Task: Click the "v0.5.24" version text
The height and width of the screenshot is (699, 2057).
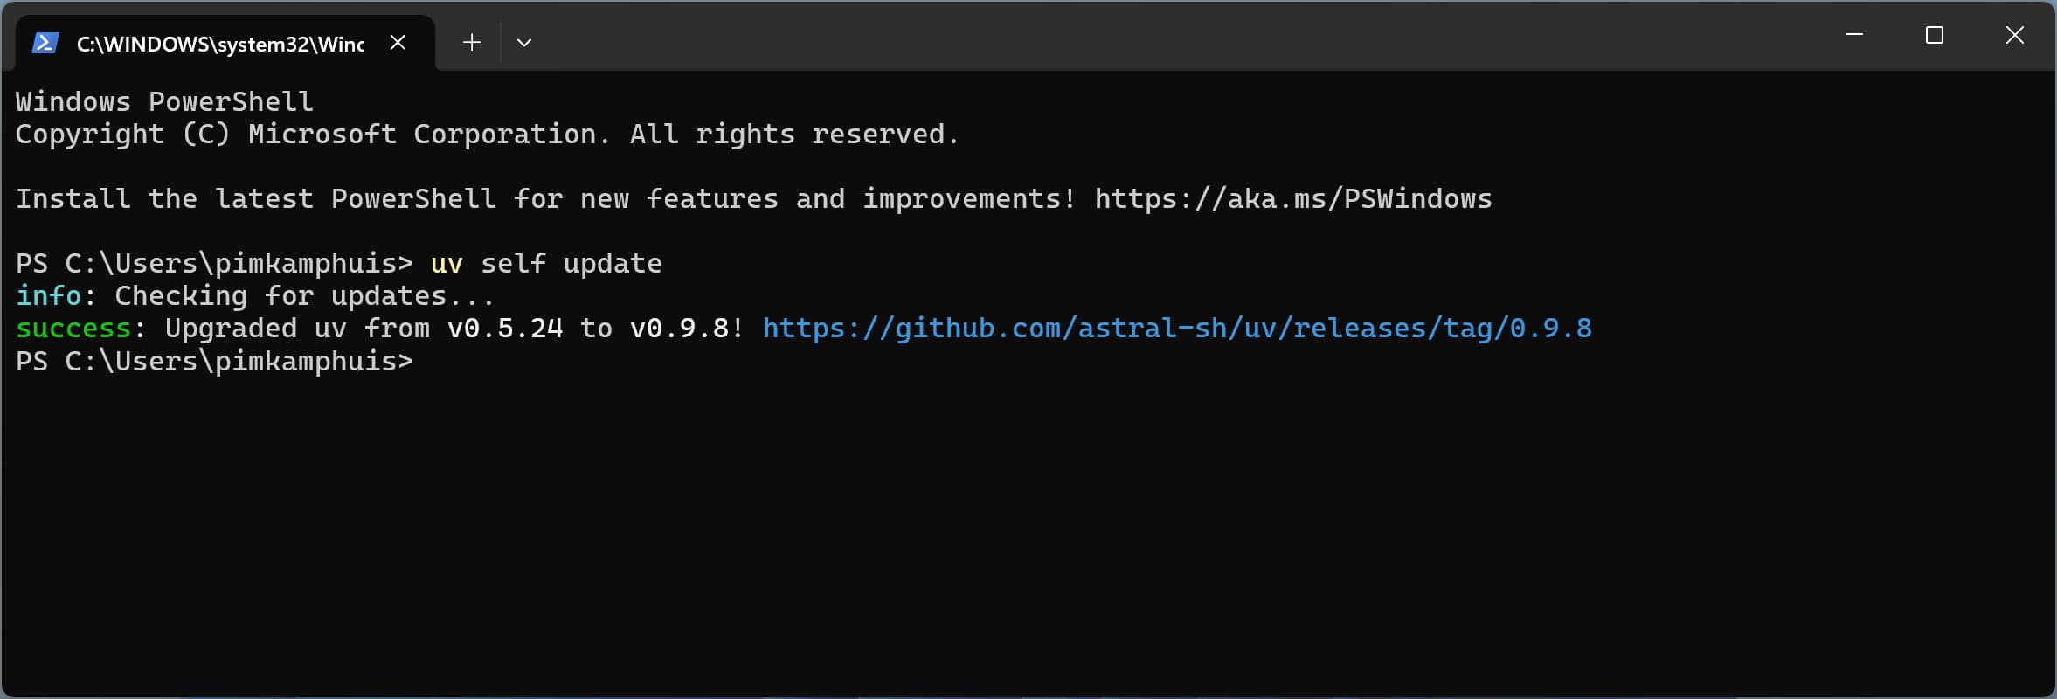Action: pos(505,329)
